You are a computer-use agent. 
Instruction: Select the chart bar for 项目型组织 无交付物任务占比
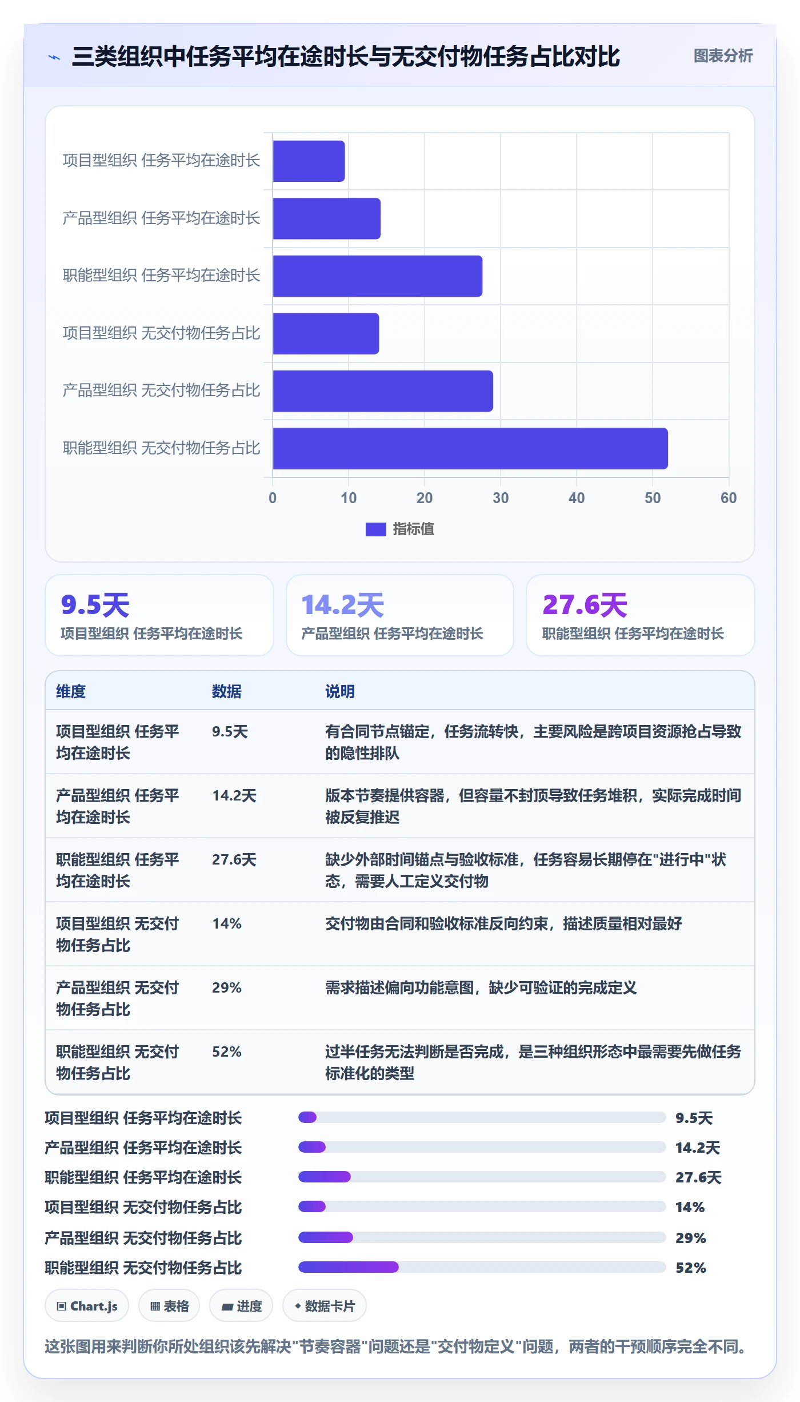click(326, 333)
